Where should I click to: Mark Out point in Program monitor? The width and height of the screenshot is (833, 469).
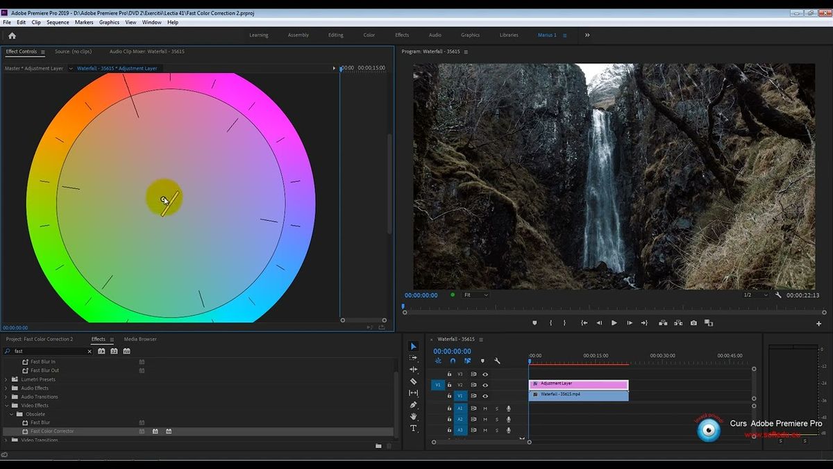pos(564,323)
